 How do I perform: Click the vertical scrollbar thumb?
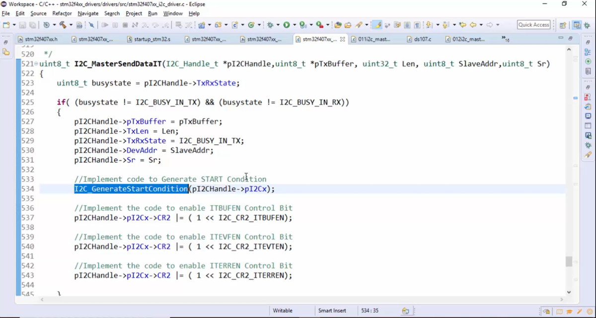(x=569, y=261)
